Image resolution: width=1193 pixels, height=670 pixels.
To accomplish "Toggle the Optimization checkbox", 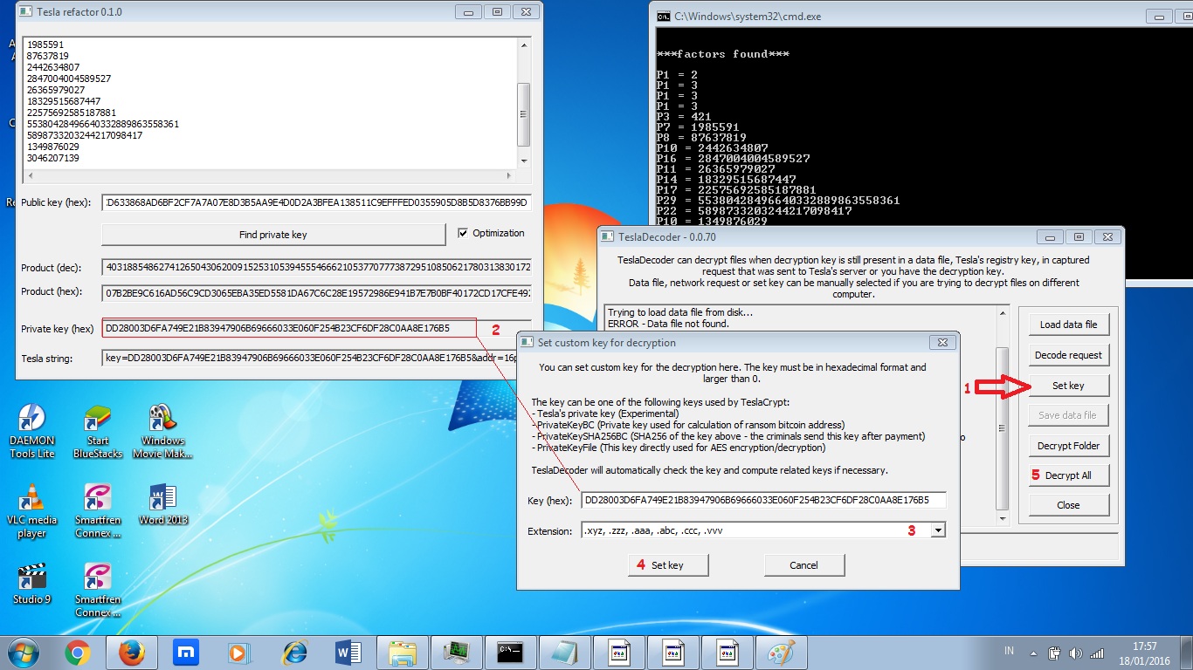I will click(464, 233).
